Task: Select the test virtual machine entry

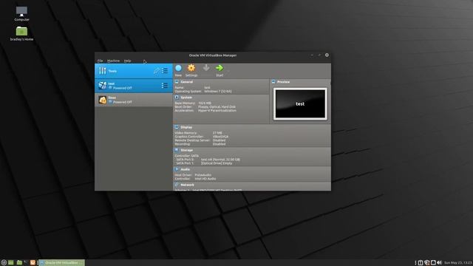Action: 134,86
